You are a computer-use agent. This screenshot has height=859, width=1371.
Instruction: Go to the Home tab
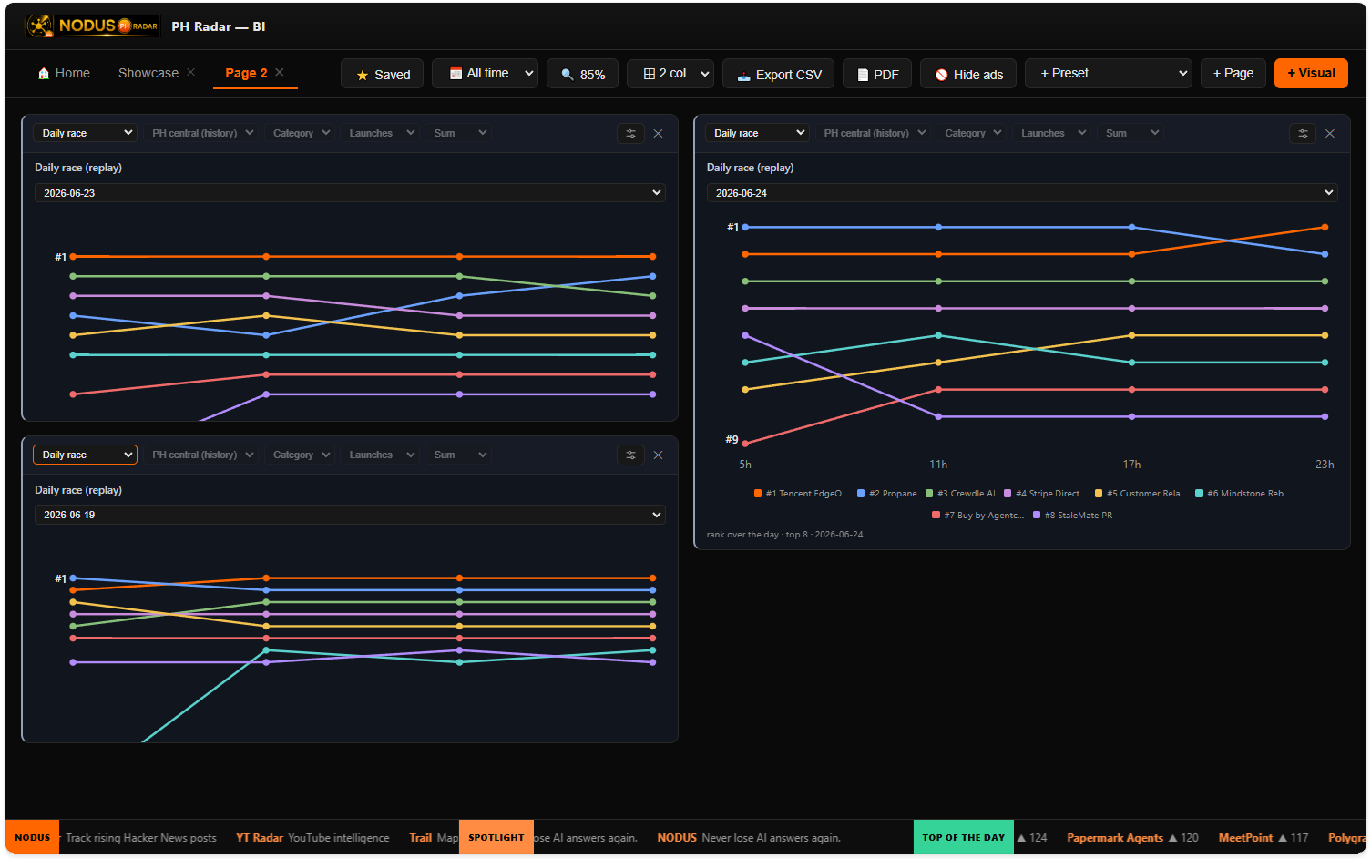pyautogui.click(x=64, y=73)
